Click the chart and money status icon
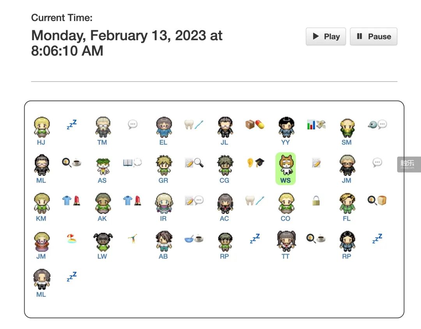 point(316,124)
